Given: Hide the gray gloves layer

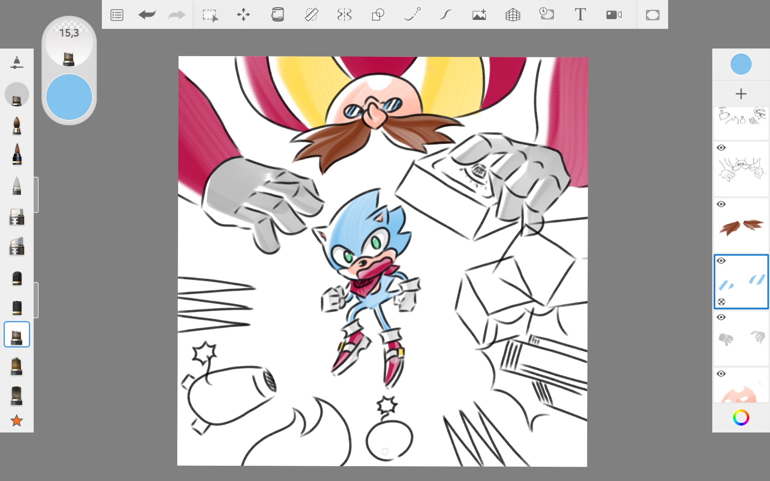Looking at the screenshot, I should [x=721, y=317].
